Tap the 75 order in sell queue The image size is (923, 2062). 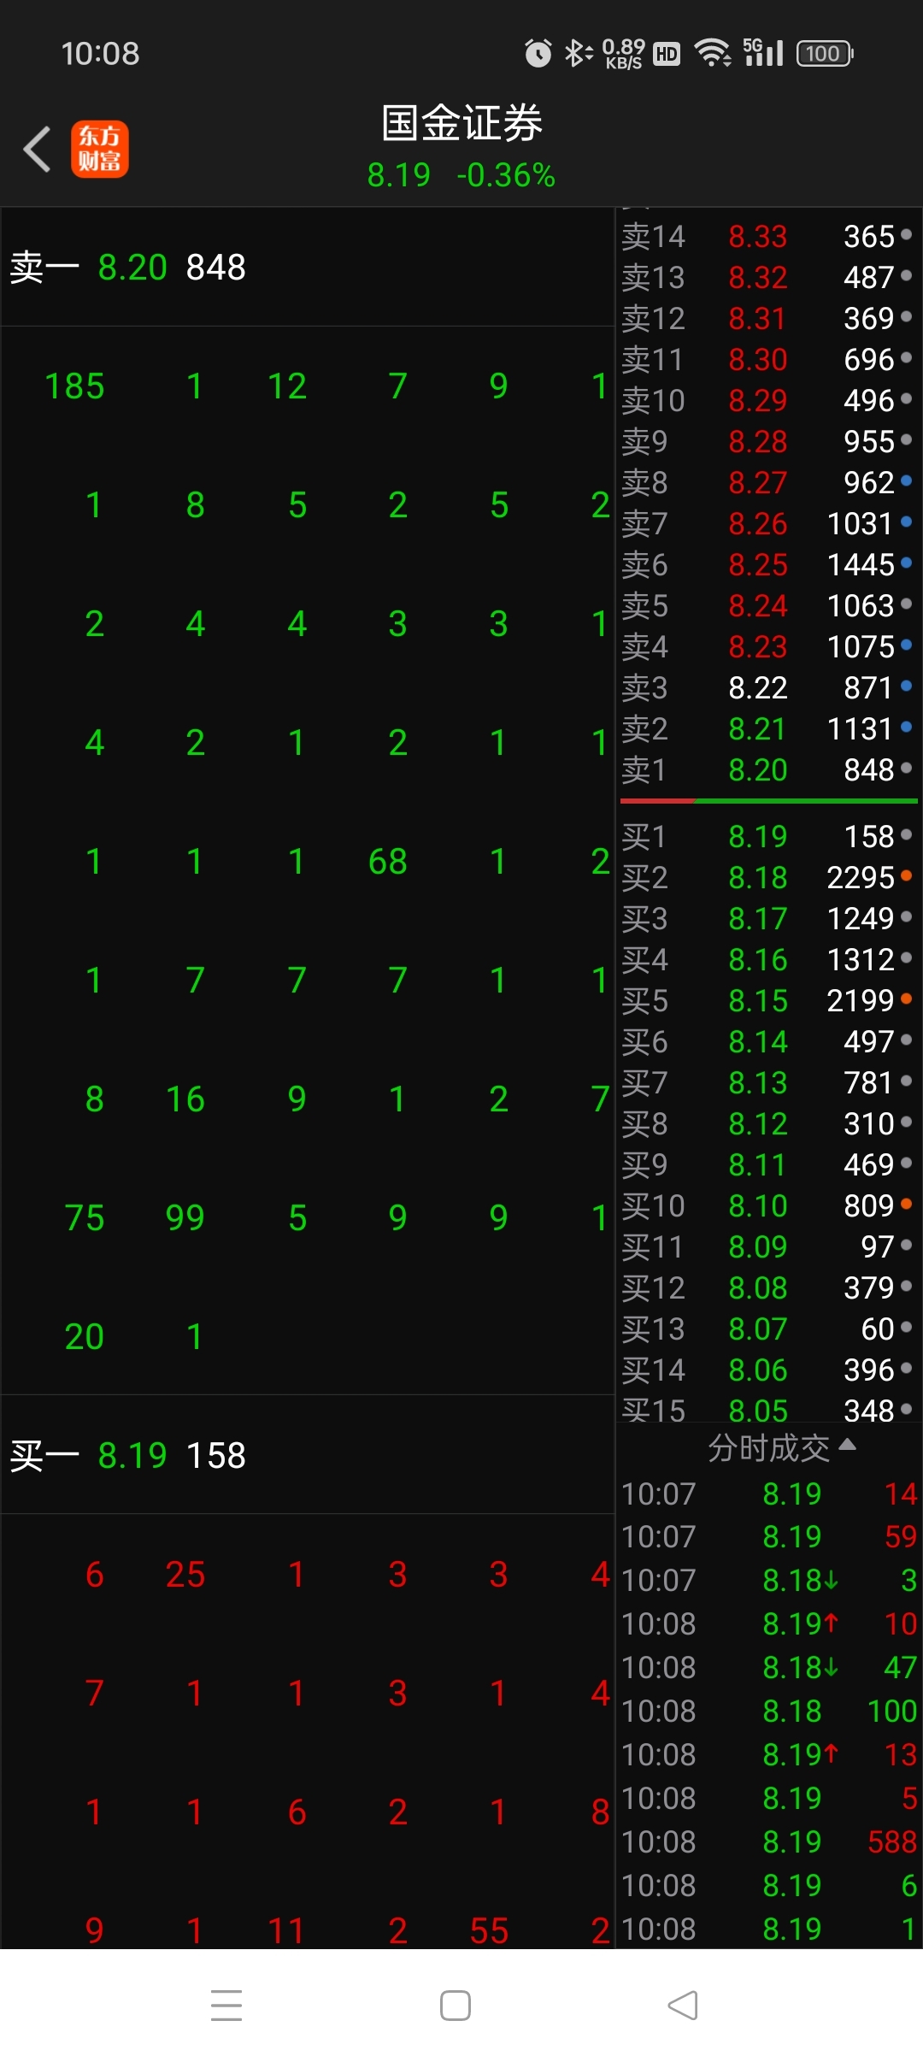pos(85,1218)
